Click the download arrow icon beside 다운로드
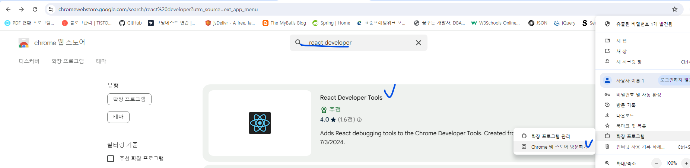690x168 pixels. pos(607,115)
